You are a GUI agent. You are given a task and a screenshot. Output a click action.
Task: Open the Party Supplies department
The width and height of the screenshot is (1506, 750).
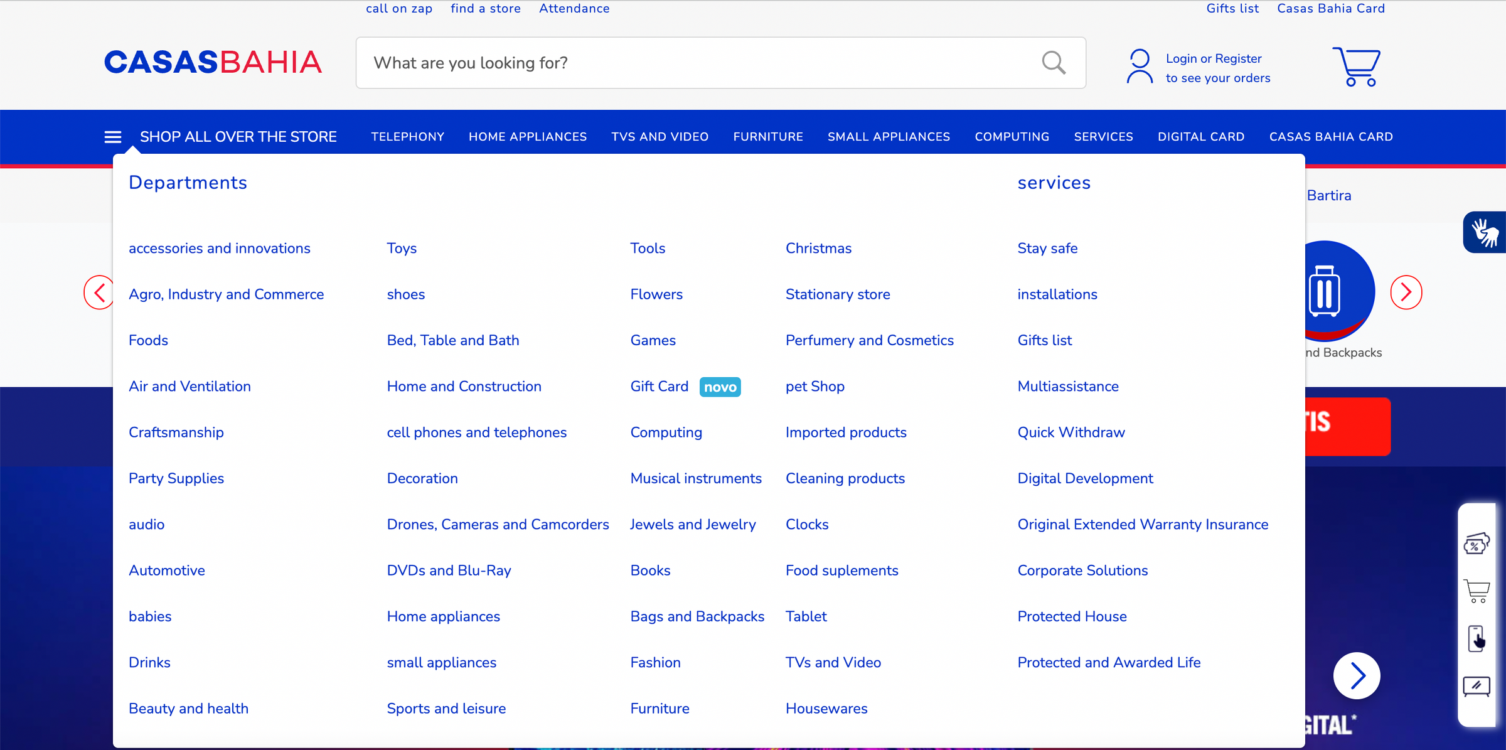176,478
